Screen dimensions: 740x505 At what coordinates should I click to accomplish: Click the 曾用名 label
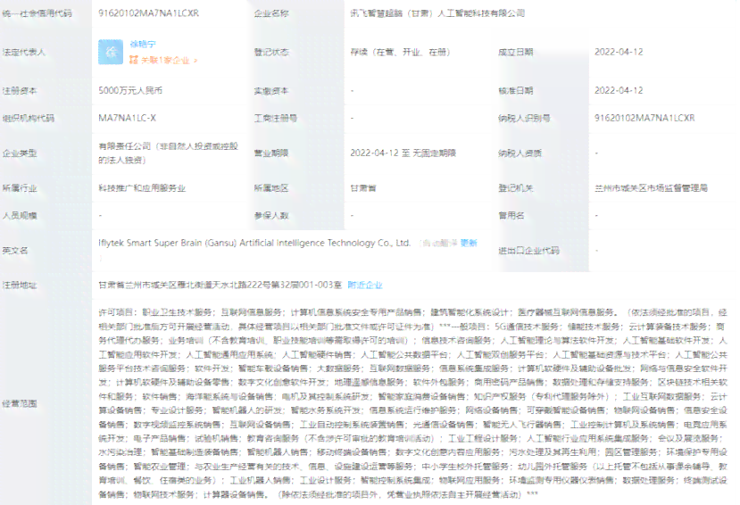coord(511,216)
